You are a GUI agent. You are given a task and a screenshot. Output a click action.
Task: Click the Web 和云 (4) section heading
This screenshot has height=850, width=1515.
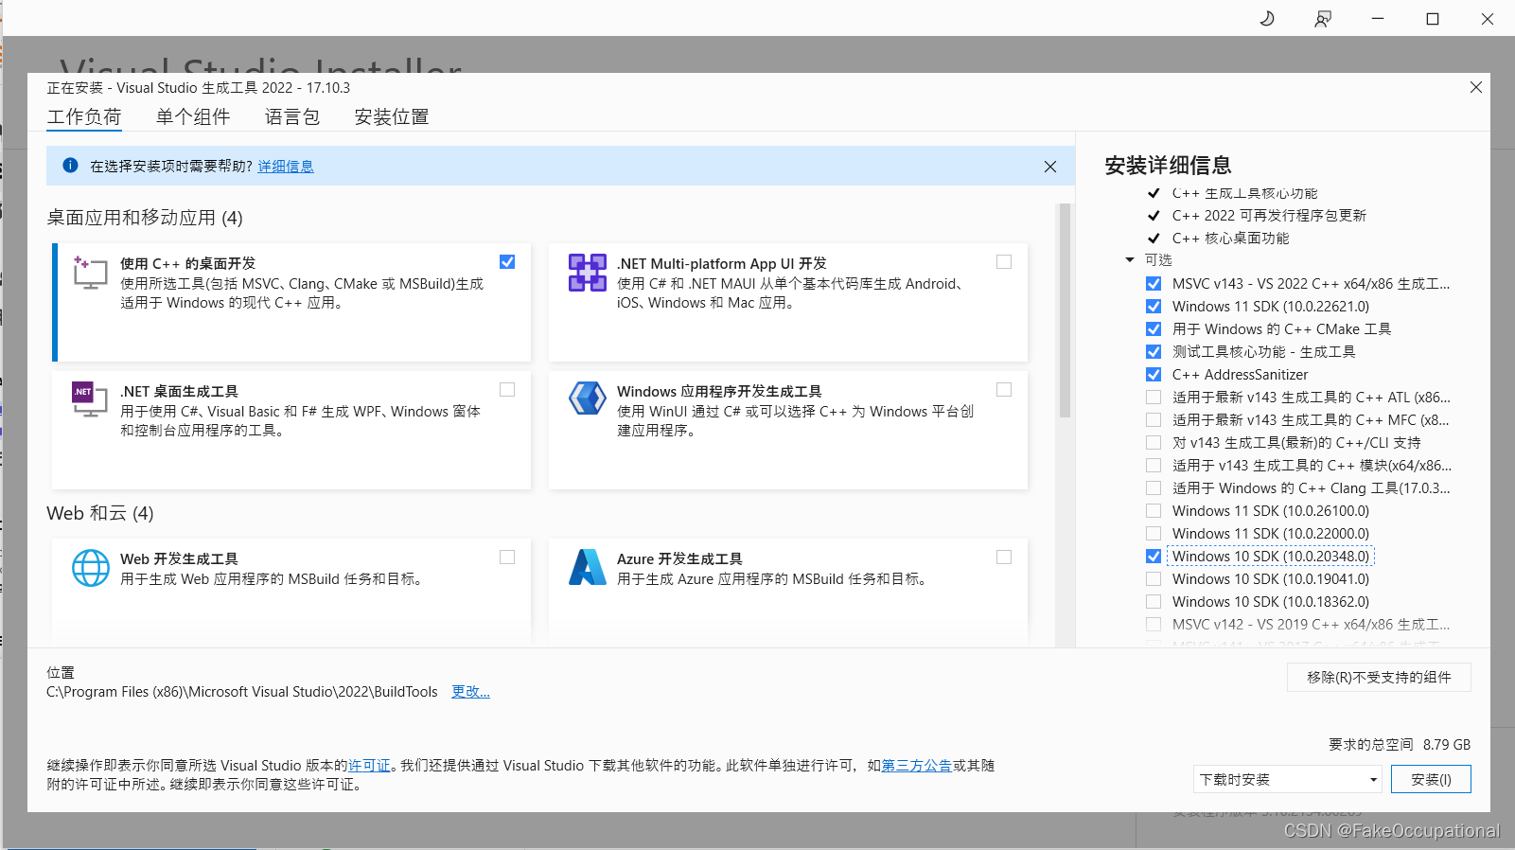(100, 513)
